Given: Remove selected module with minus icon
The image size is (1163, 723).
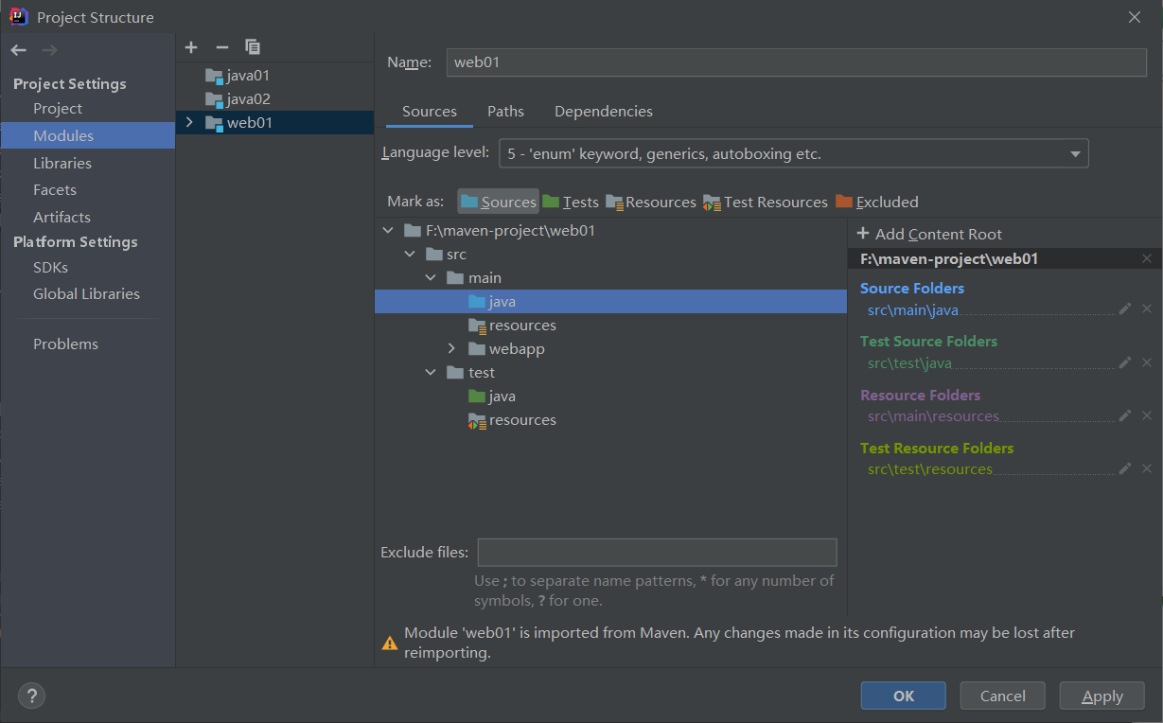Looking at the screenshot, I should [x=222, y=47].
